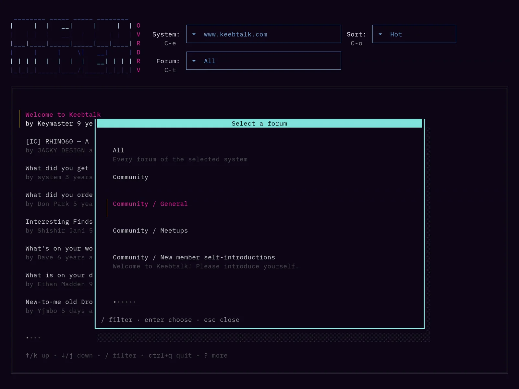Open What is on your d thread
Screen dimensions: 519x389
[59, 275]
